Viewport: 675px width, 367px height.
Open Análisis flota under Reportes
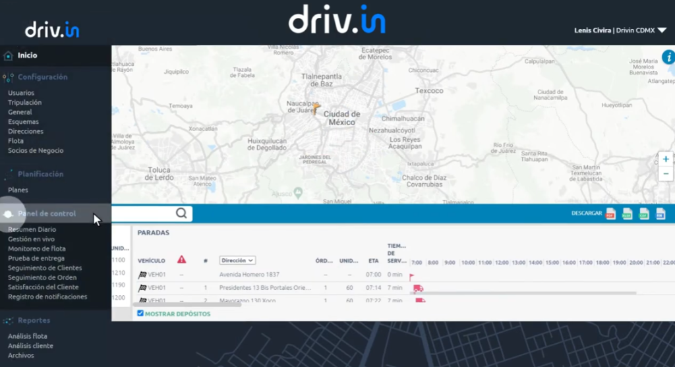pyautogui.click(x=28, y=336)
